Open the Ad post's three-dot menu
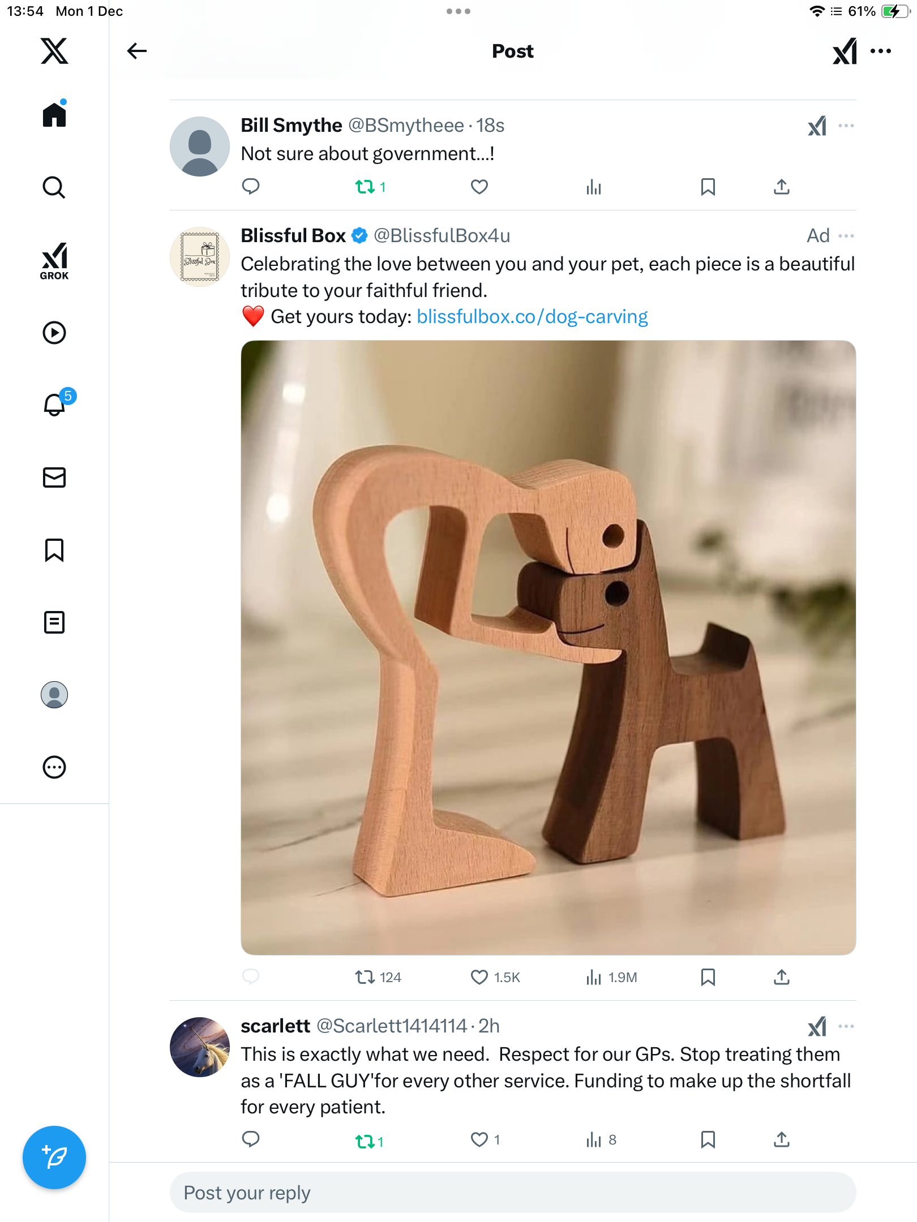This screenshot has height=1222, width=917. 846,236
